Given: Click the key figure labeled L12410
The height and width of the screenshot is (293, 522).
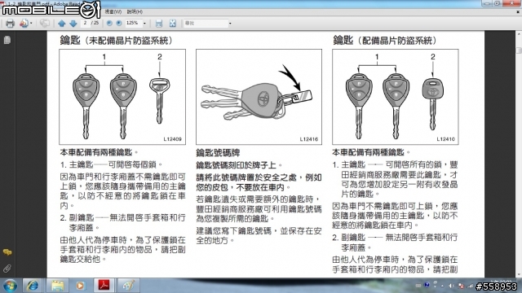Looking at the screenshot, I should pos(395,97).
